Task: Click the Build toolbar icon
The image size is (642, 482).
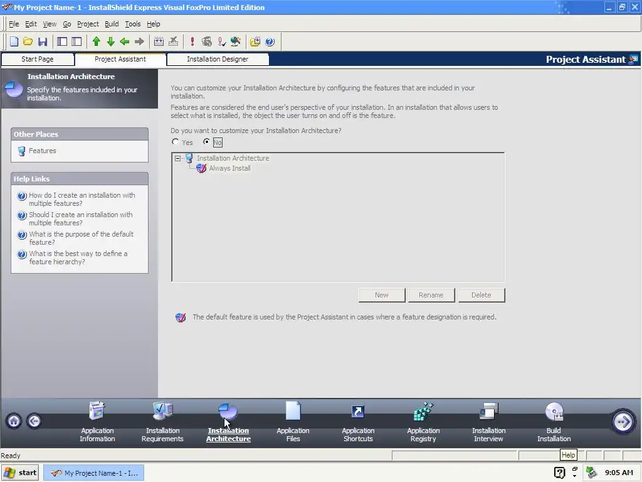Action: tap(159, 41)
